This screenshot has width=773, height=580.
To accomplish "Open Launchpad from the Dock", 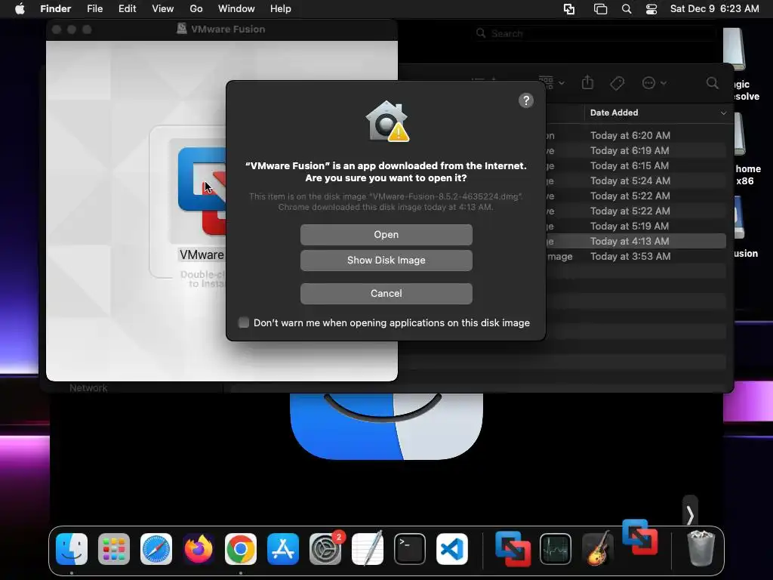I will (x=114, y=549).
